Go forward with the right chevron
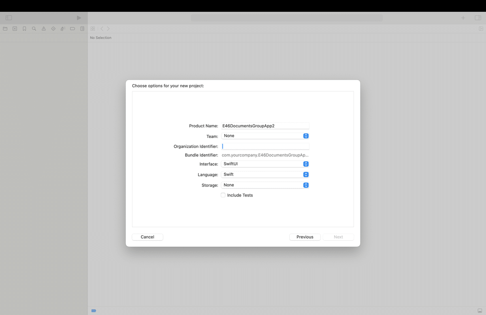Screen dimensions: 486x315 point(108,29)
